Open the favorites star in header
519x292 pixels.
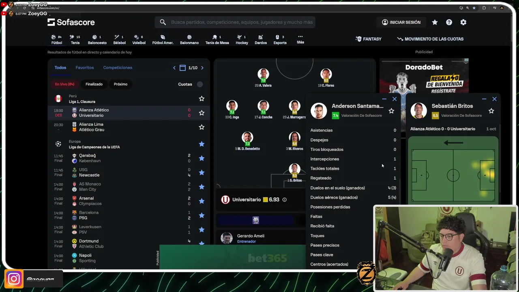(435, 22)
